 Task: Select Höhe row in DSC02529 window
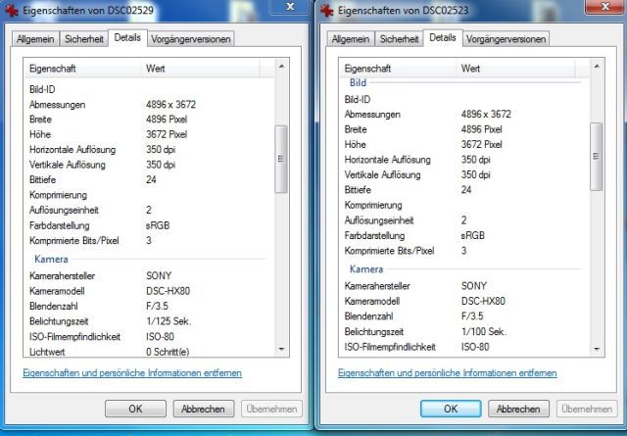pos(149,134)
